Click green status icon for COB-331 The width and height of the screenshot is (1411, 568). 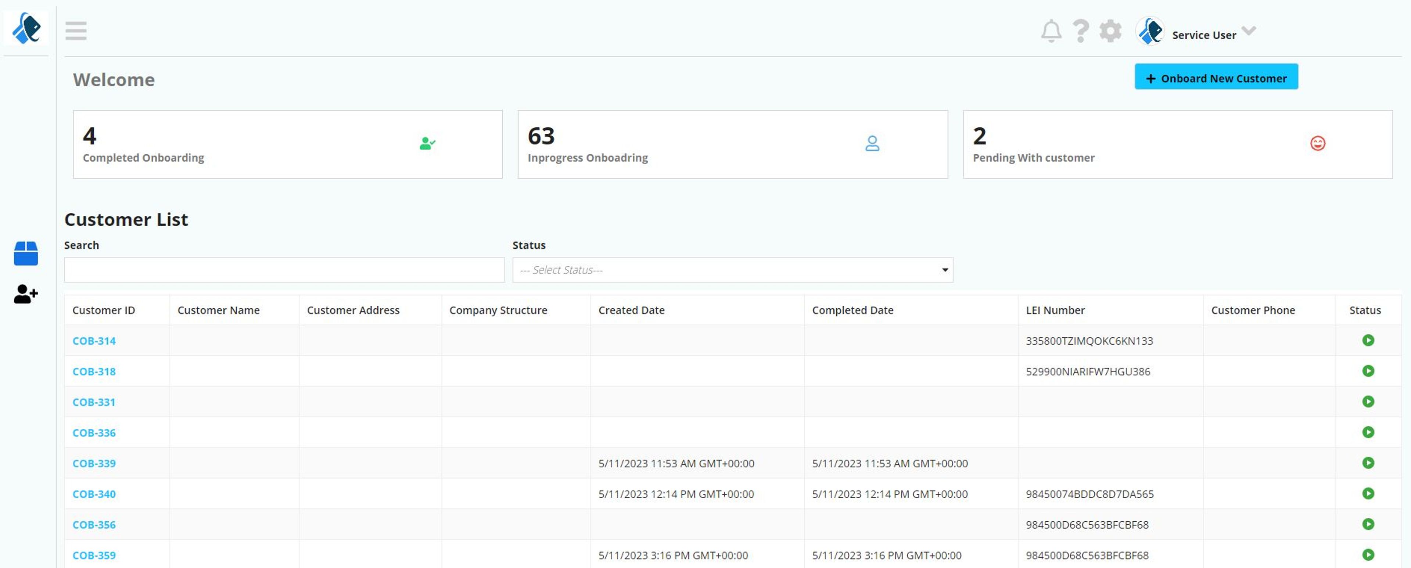coord(1368,402)
